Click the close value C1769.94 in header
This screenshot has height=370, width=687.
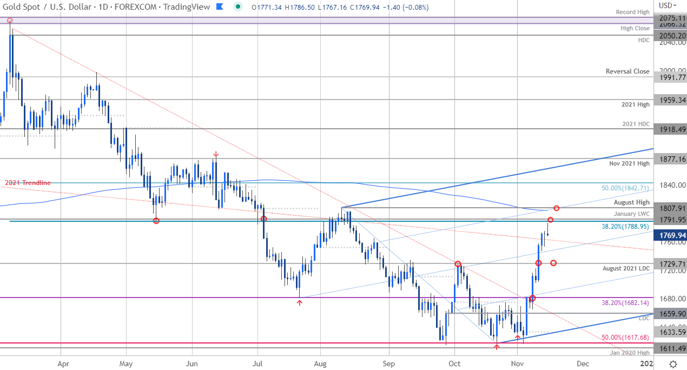(x=366, y=6)
